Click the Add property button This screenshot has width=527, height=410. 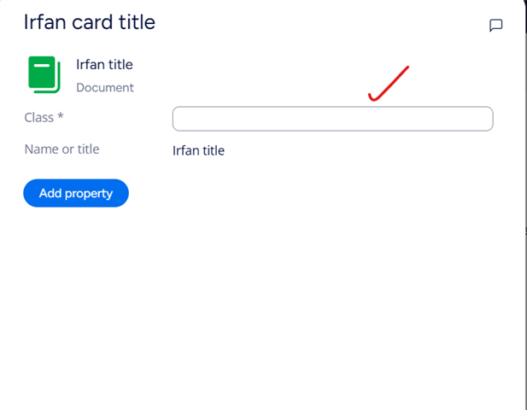click(76, 193)
